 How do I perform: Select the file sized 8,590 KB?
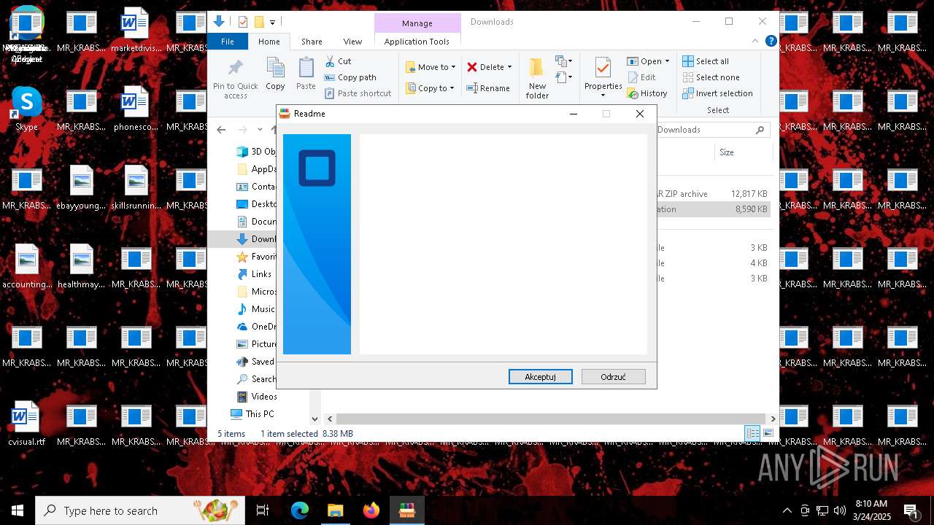coord(714,209)
